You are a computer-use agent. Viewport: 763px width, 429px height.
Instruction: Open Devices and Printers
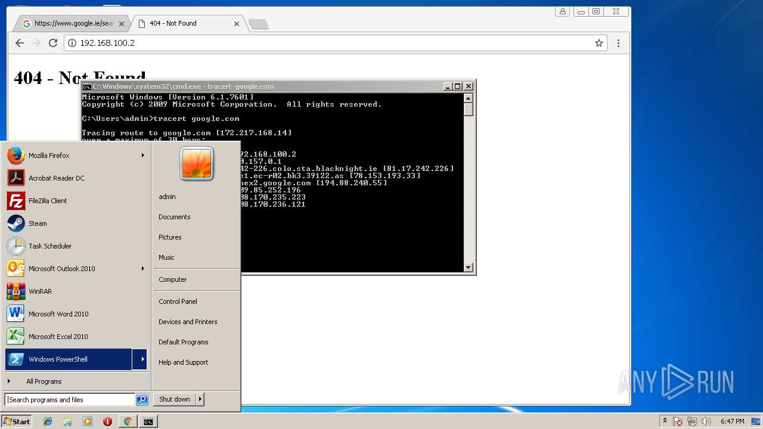coord(188,322)
